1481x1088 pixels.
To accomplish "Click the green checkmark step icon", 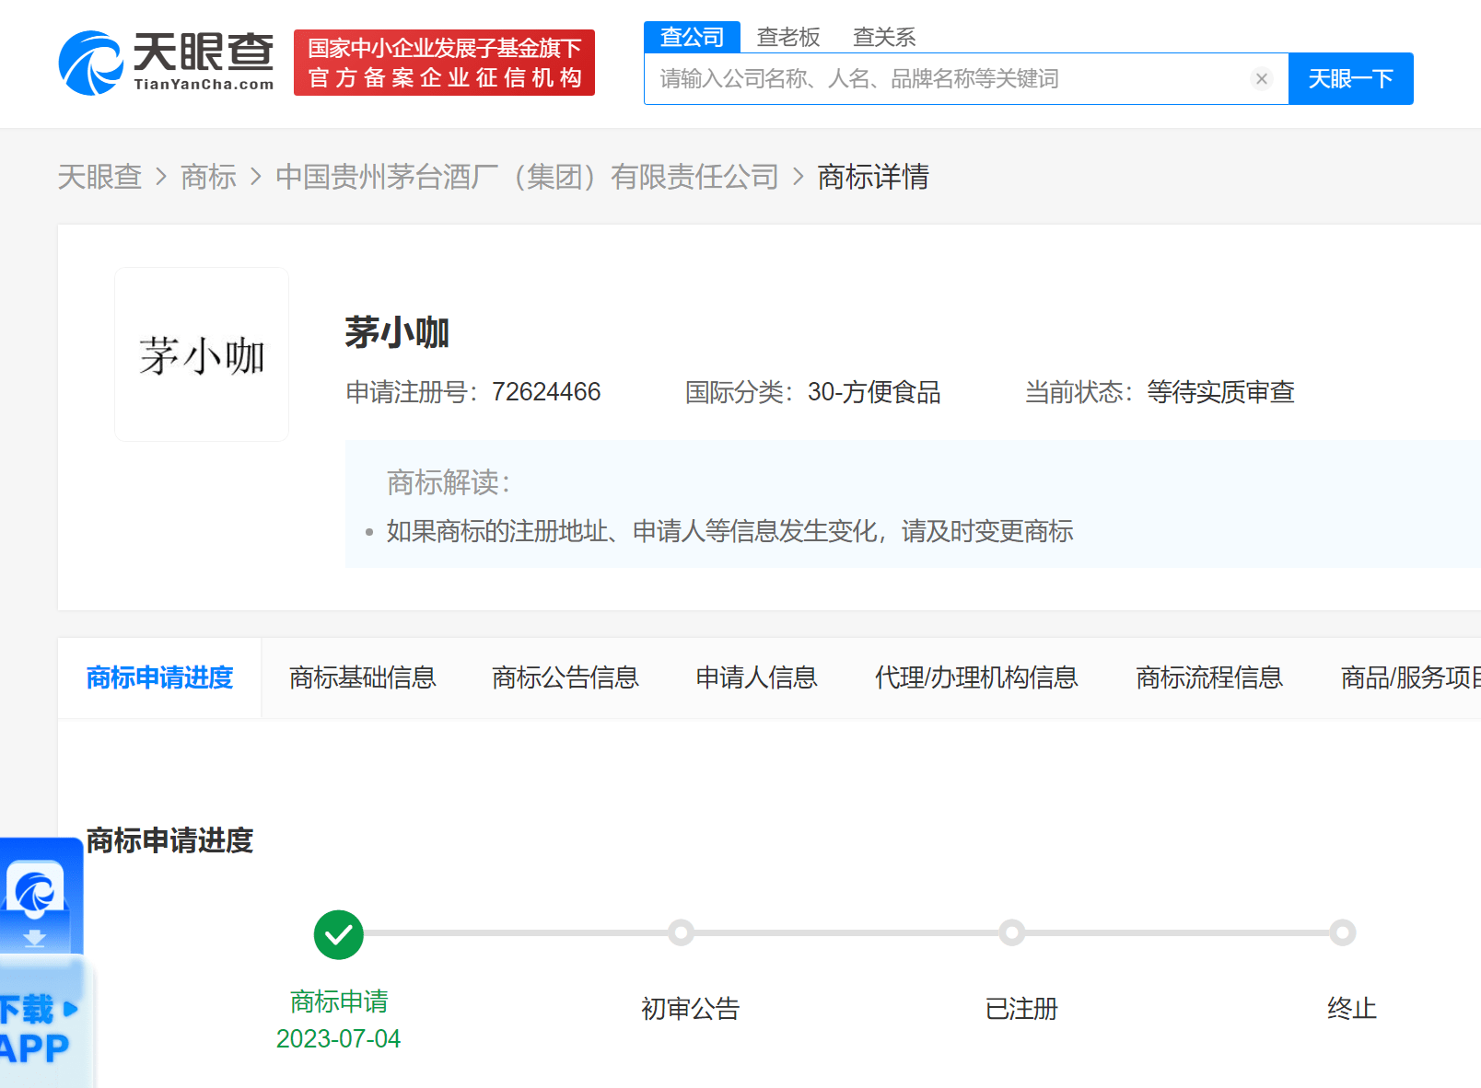I will click(338, 934).
